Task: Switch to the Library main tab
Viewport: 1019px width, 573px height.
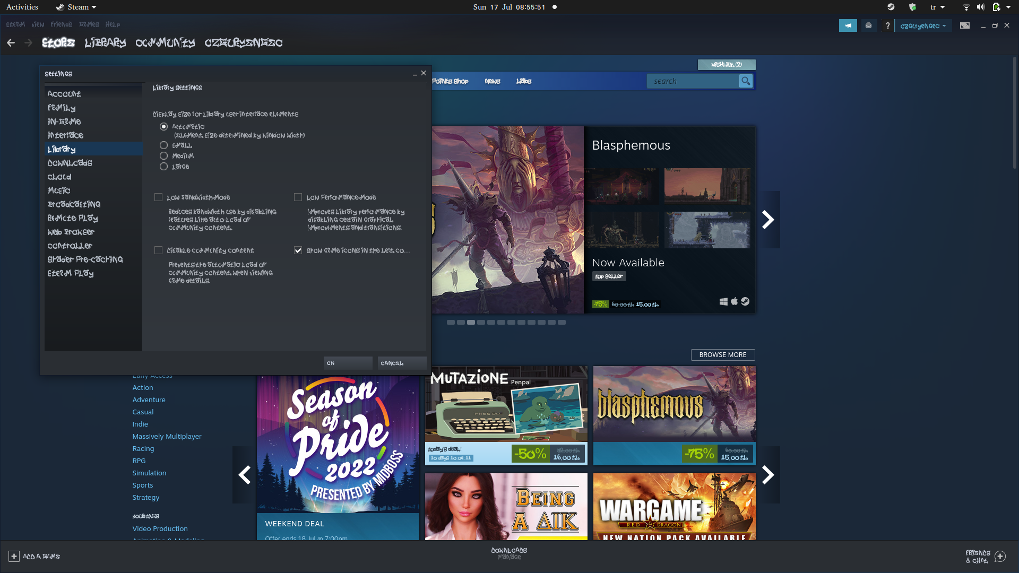Action: point(105,43)
